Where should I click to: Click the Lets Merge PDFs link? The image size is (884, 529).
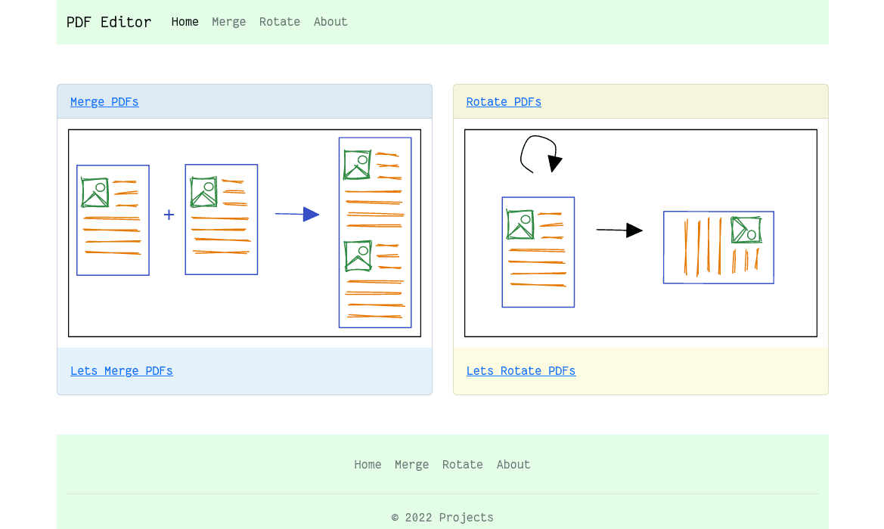click(121, 371)
